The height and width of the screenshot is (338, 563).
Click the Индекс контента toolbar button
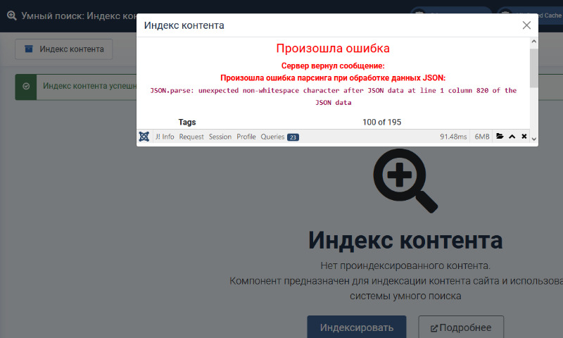pyautogui.click(x=64, y=49)
